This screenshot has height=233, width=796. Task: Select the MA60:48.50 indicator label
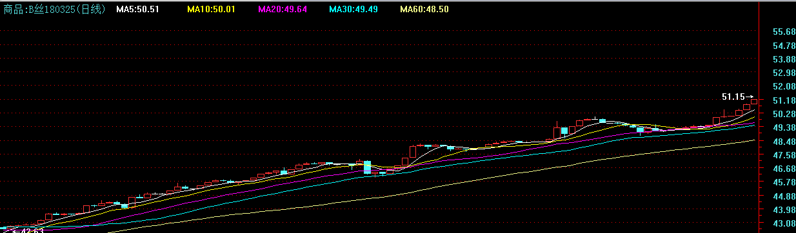[x=424, y=10]
